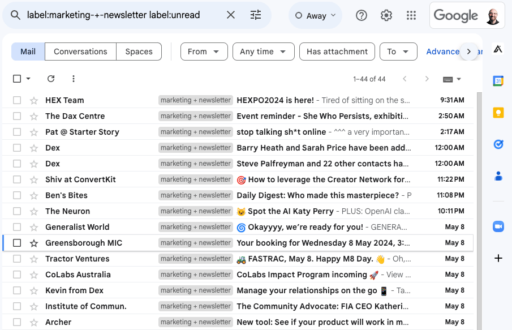Viewport: 512px width, 330px height.
Task: Open the search options slider icon
Action: point(256,15)
